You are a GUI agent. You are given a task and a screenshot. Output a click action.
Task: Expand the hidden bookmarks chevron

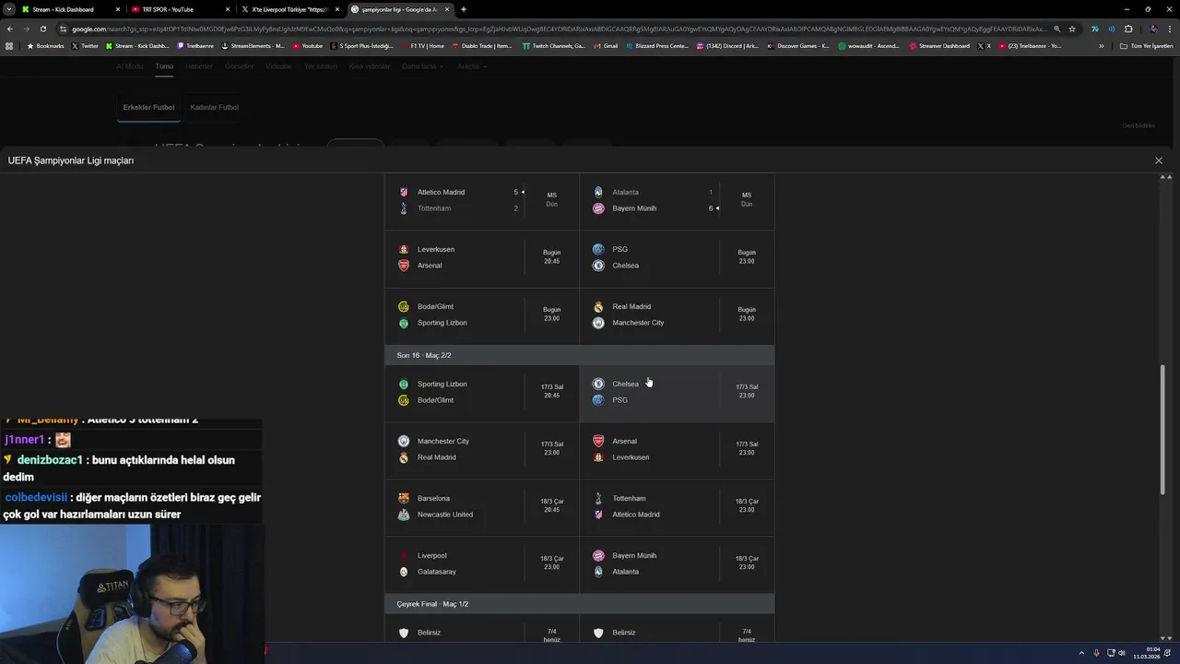coord(1101,45)
